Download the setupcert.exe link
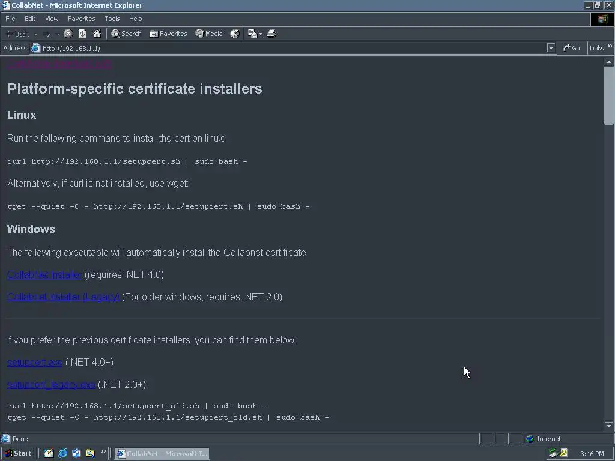This screenshot has height=461, width=615. 35,363
